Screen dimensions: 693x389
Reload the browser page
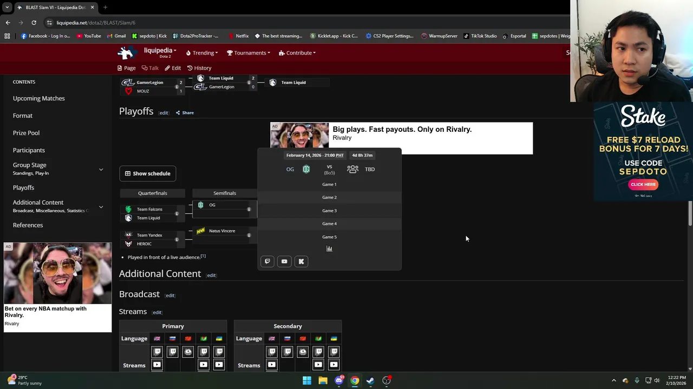pyautogui.click(x=34, y=23)
